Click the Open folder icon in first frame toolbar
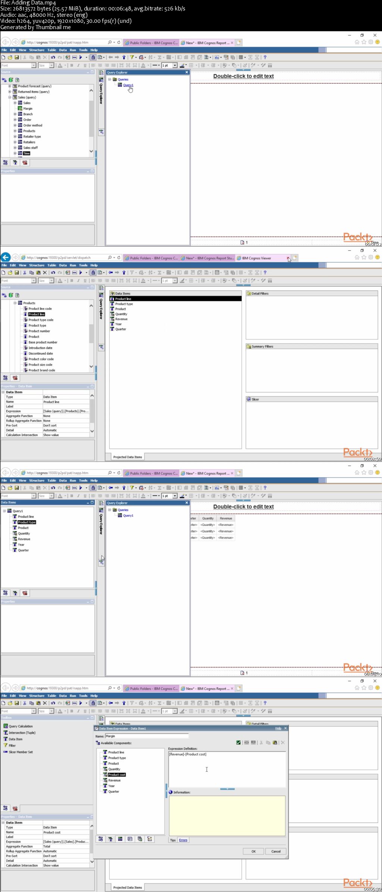This screenshot has height=892, width=382. coord(10,58)
